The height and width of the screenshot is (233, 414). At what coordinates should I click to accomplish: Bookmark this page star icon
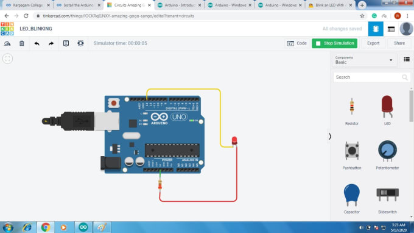tap(362, 16)
